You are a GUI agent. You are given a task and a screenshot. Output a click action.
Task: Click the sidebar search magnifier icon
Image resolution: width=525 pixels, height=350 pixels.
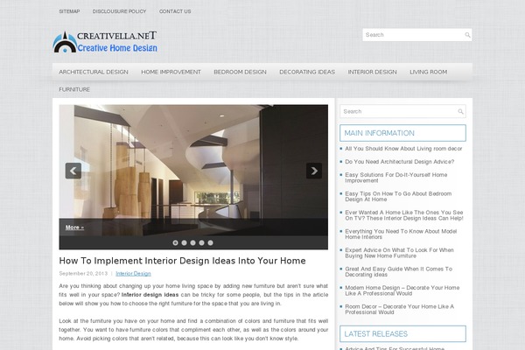[x=461, y=111]
